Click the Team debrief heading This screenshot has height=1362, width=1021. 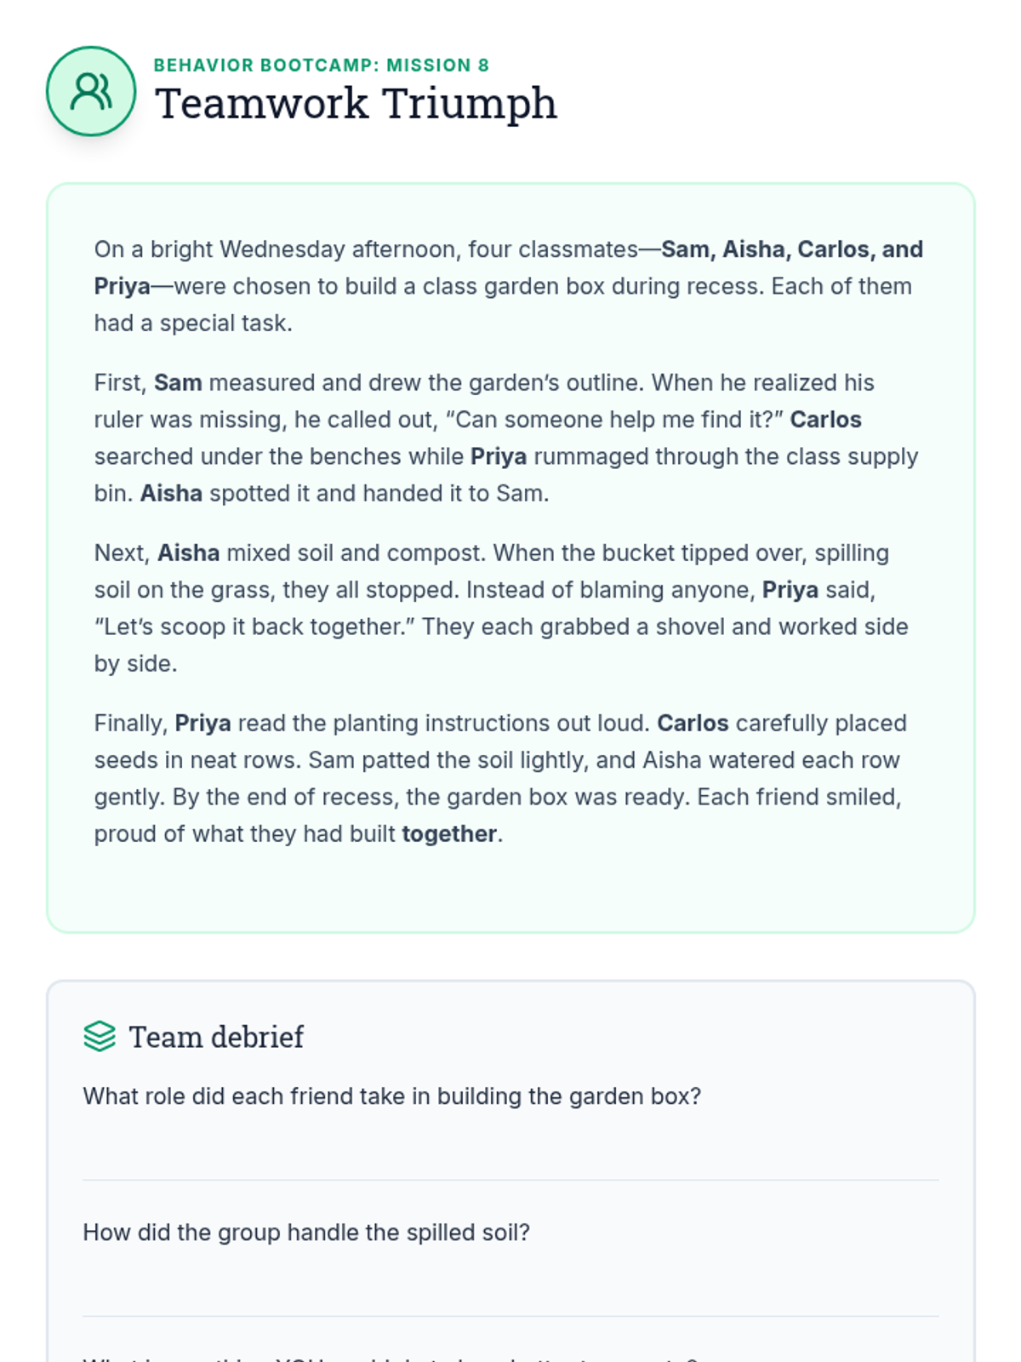click(216, 1037)
